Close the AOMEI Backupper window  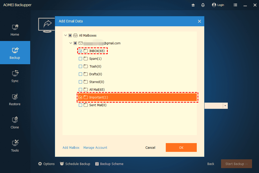click(x=255, y=5)
